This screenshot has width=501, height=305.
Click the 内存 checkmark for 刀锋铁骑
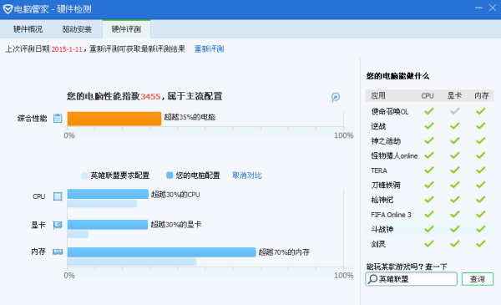pos(480,185)
